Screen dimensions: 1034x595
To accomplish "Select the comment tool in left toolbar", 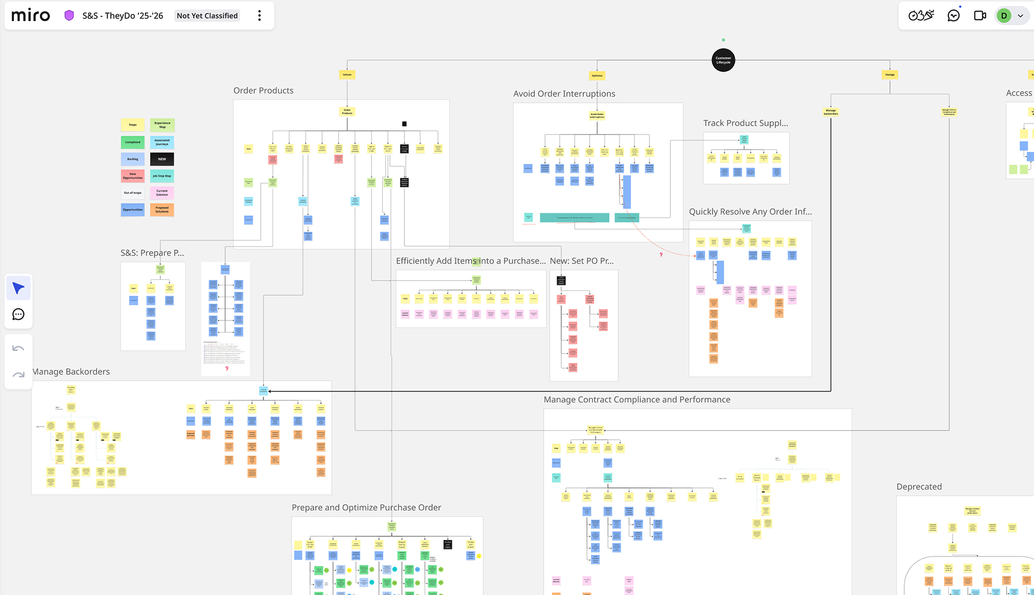I will point(18,314).
